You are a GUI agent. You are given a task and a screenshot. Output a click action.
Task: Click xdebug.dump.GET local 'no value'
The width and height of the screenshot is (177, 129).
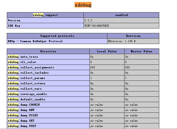pyautogui.click(x=107, y=121)
